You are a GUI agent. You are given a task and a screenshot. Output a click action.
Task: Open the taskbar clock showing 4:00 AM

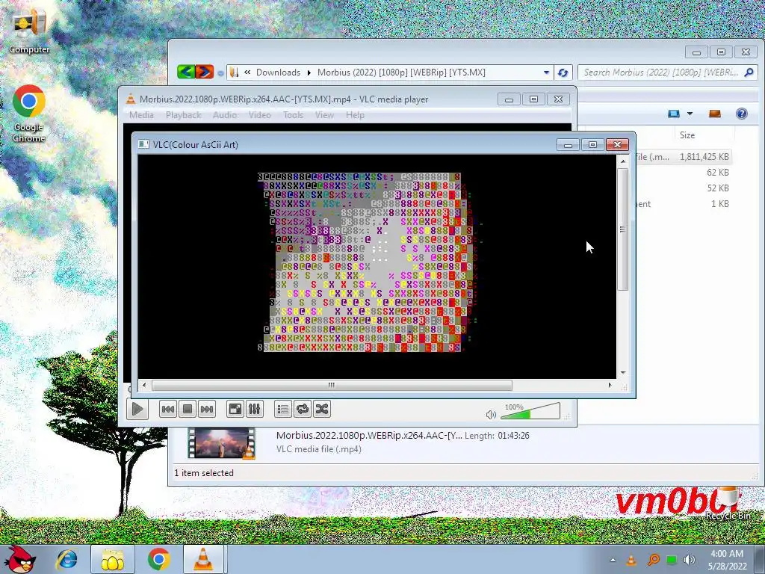(727, 560)
